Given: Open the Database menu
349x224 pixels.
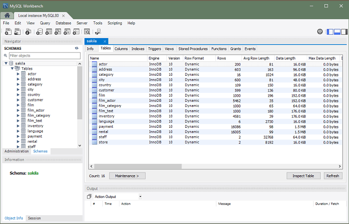Looking at the screenshot, I should coord(63,23).
